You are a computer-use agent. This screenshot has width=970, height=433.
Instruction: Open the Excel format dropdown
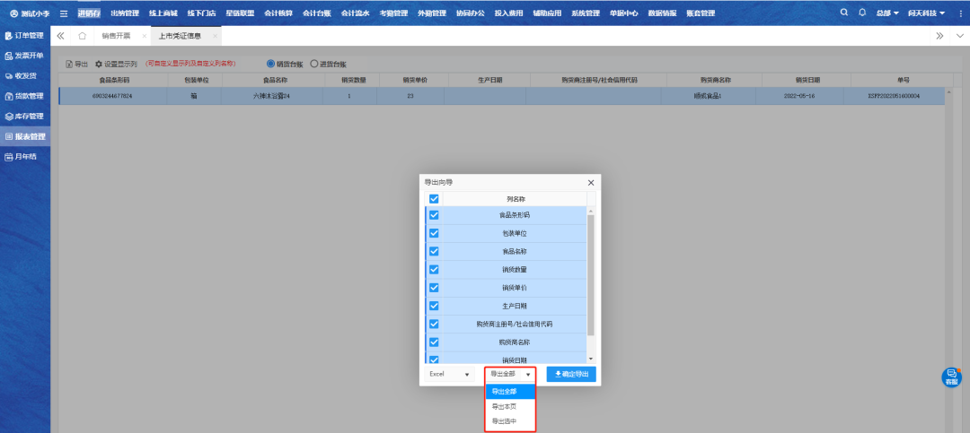[x=449, y=374]
